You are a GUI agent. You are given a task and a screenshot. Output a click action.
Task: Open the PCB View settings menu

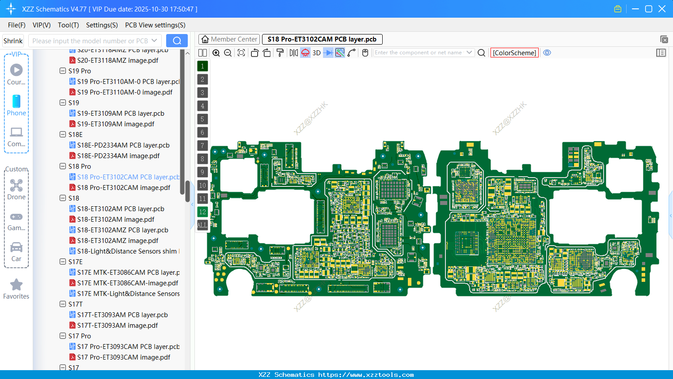pos(155,25)
